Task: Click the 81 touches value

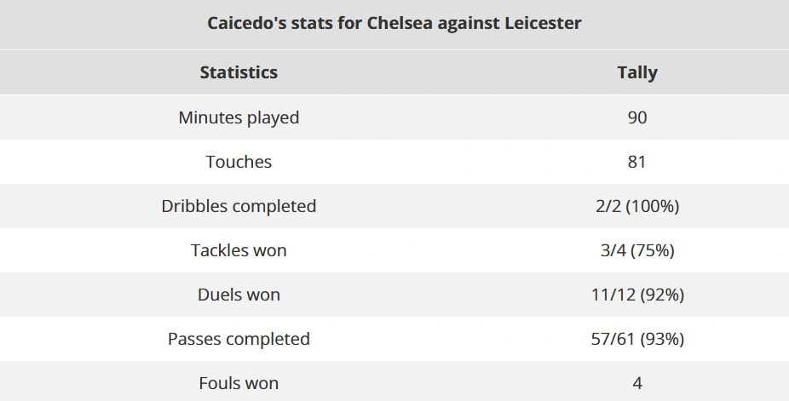Action: (636, 162)
